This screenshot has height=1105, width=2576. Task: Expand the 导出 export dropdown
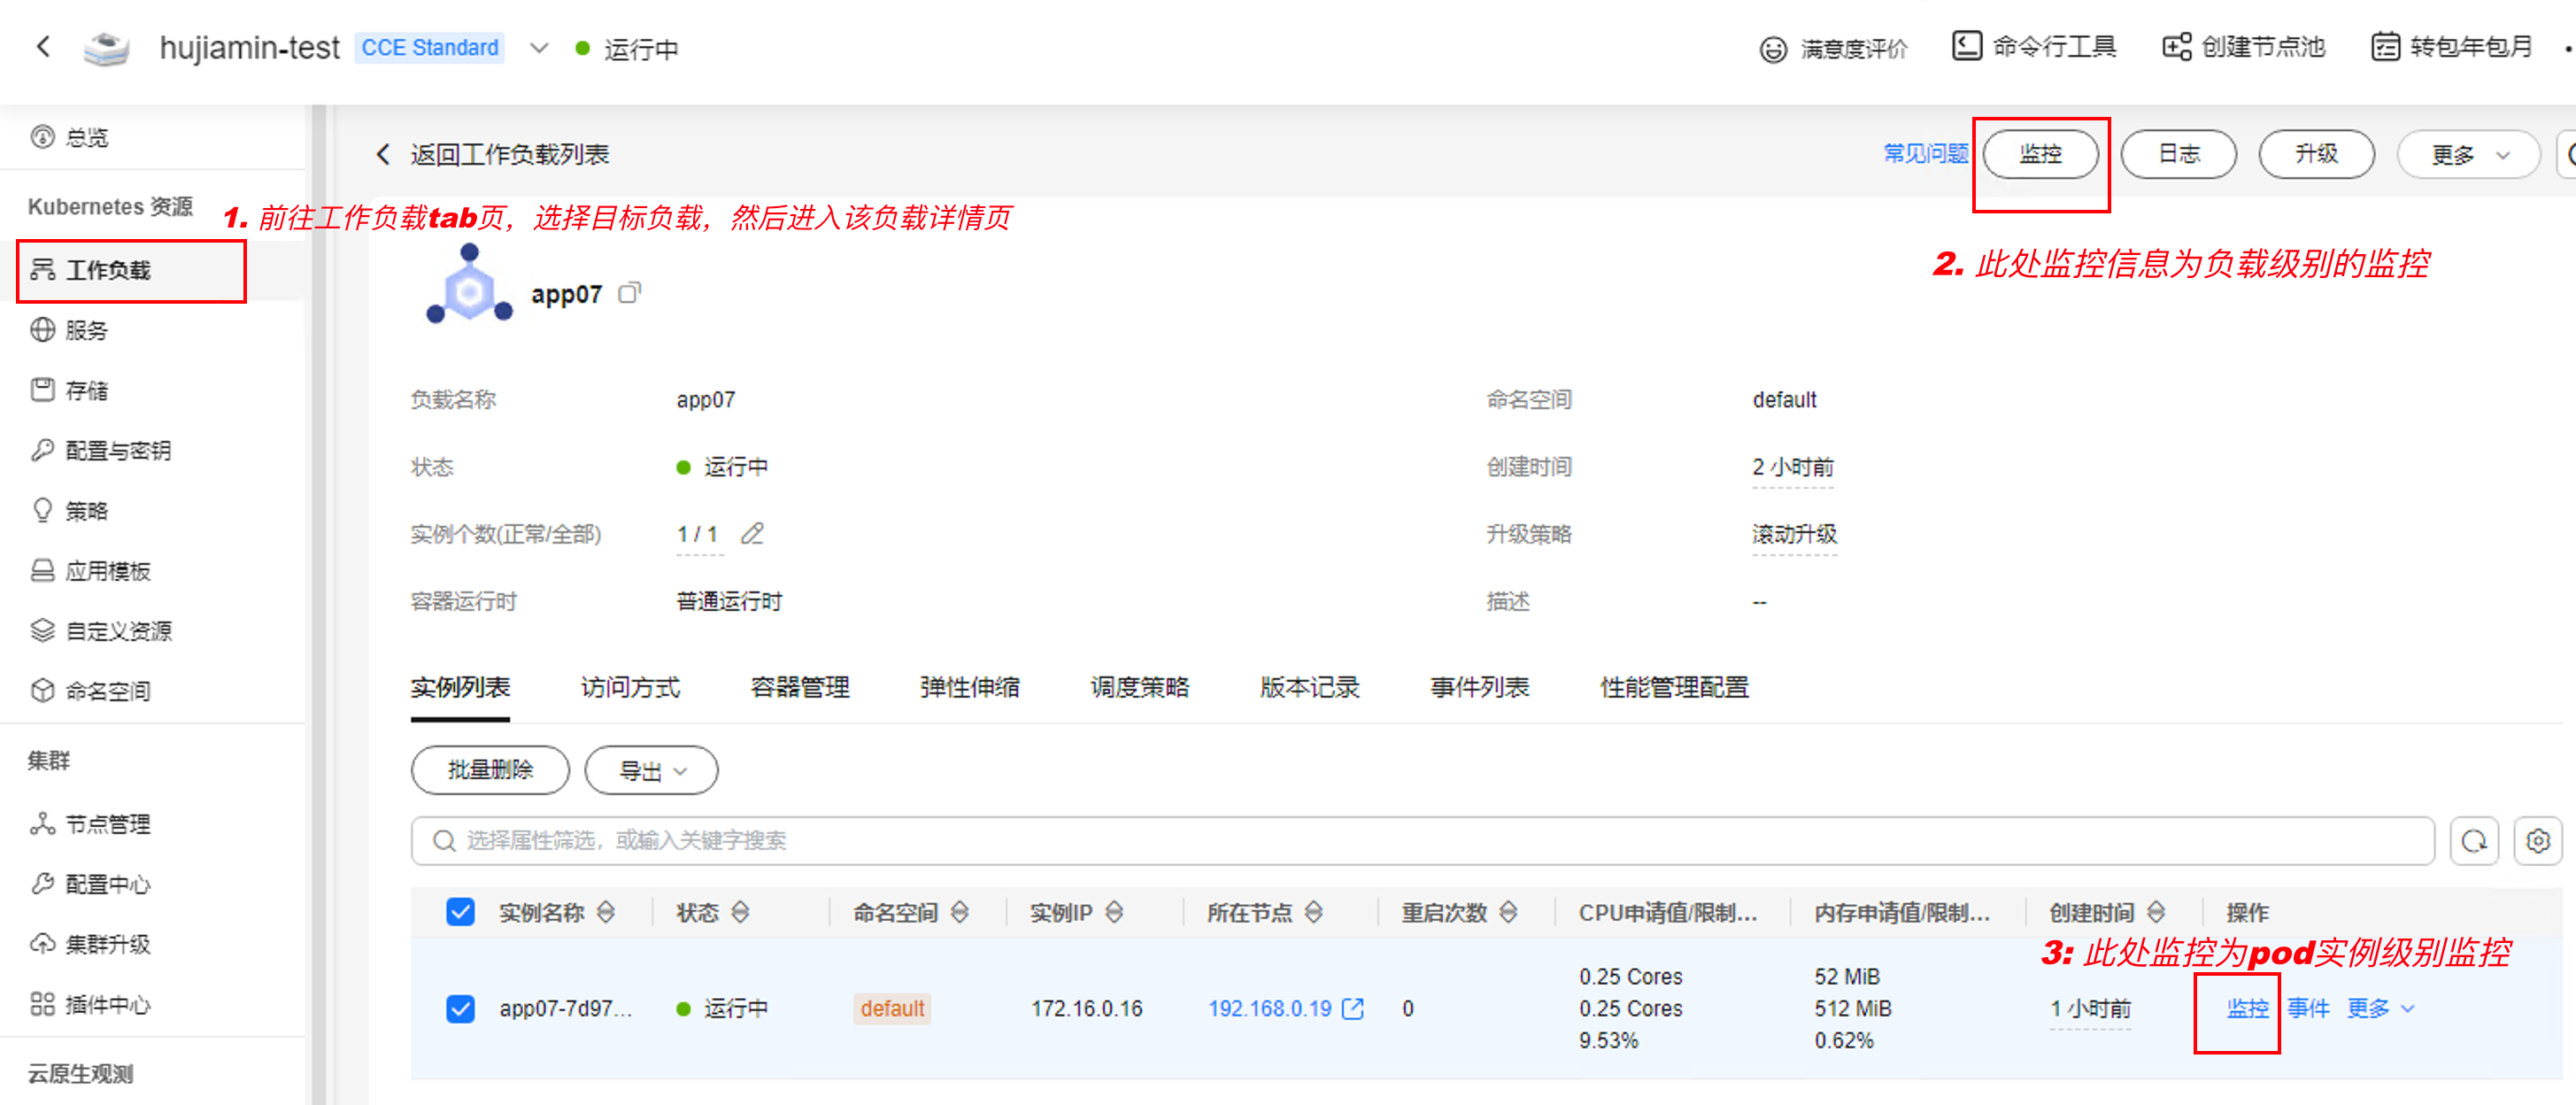pyautogui.click(x=651, y=771)
